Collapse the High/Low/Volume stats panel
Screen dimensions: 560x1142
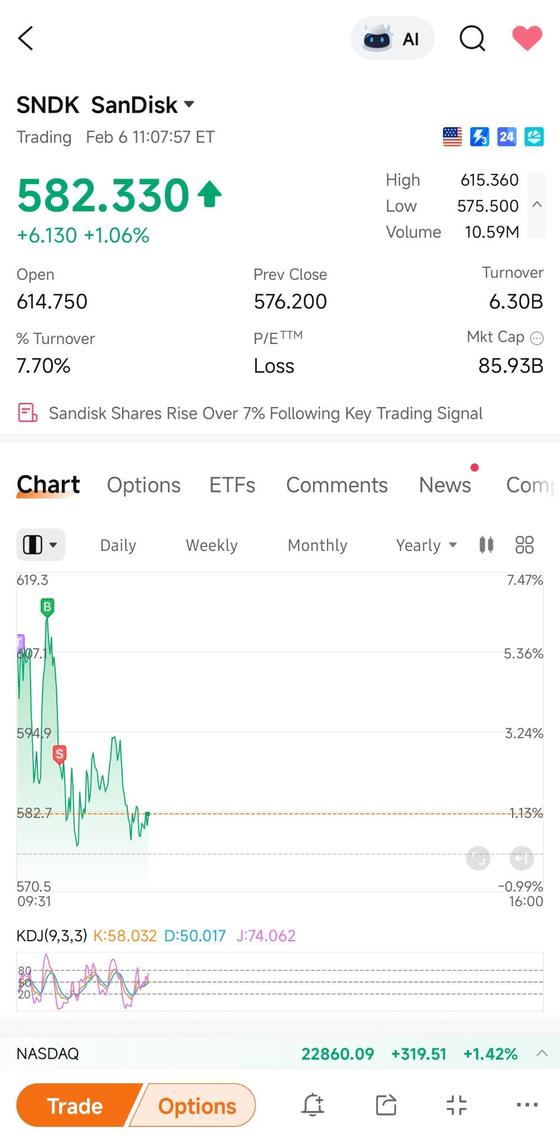coord(537,205)
